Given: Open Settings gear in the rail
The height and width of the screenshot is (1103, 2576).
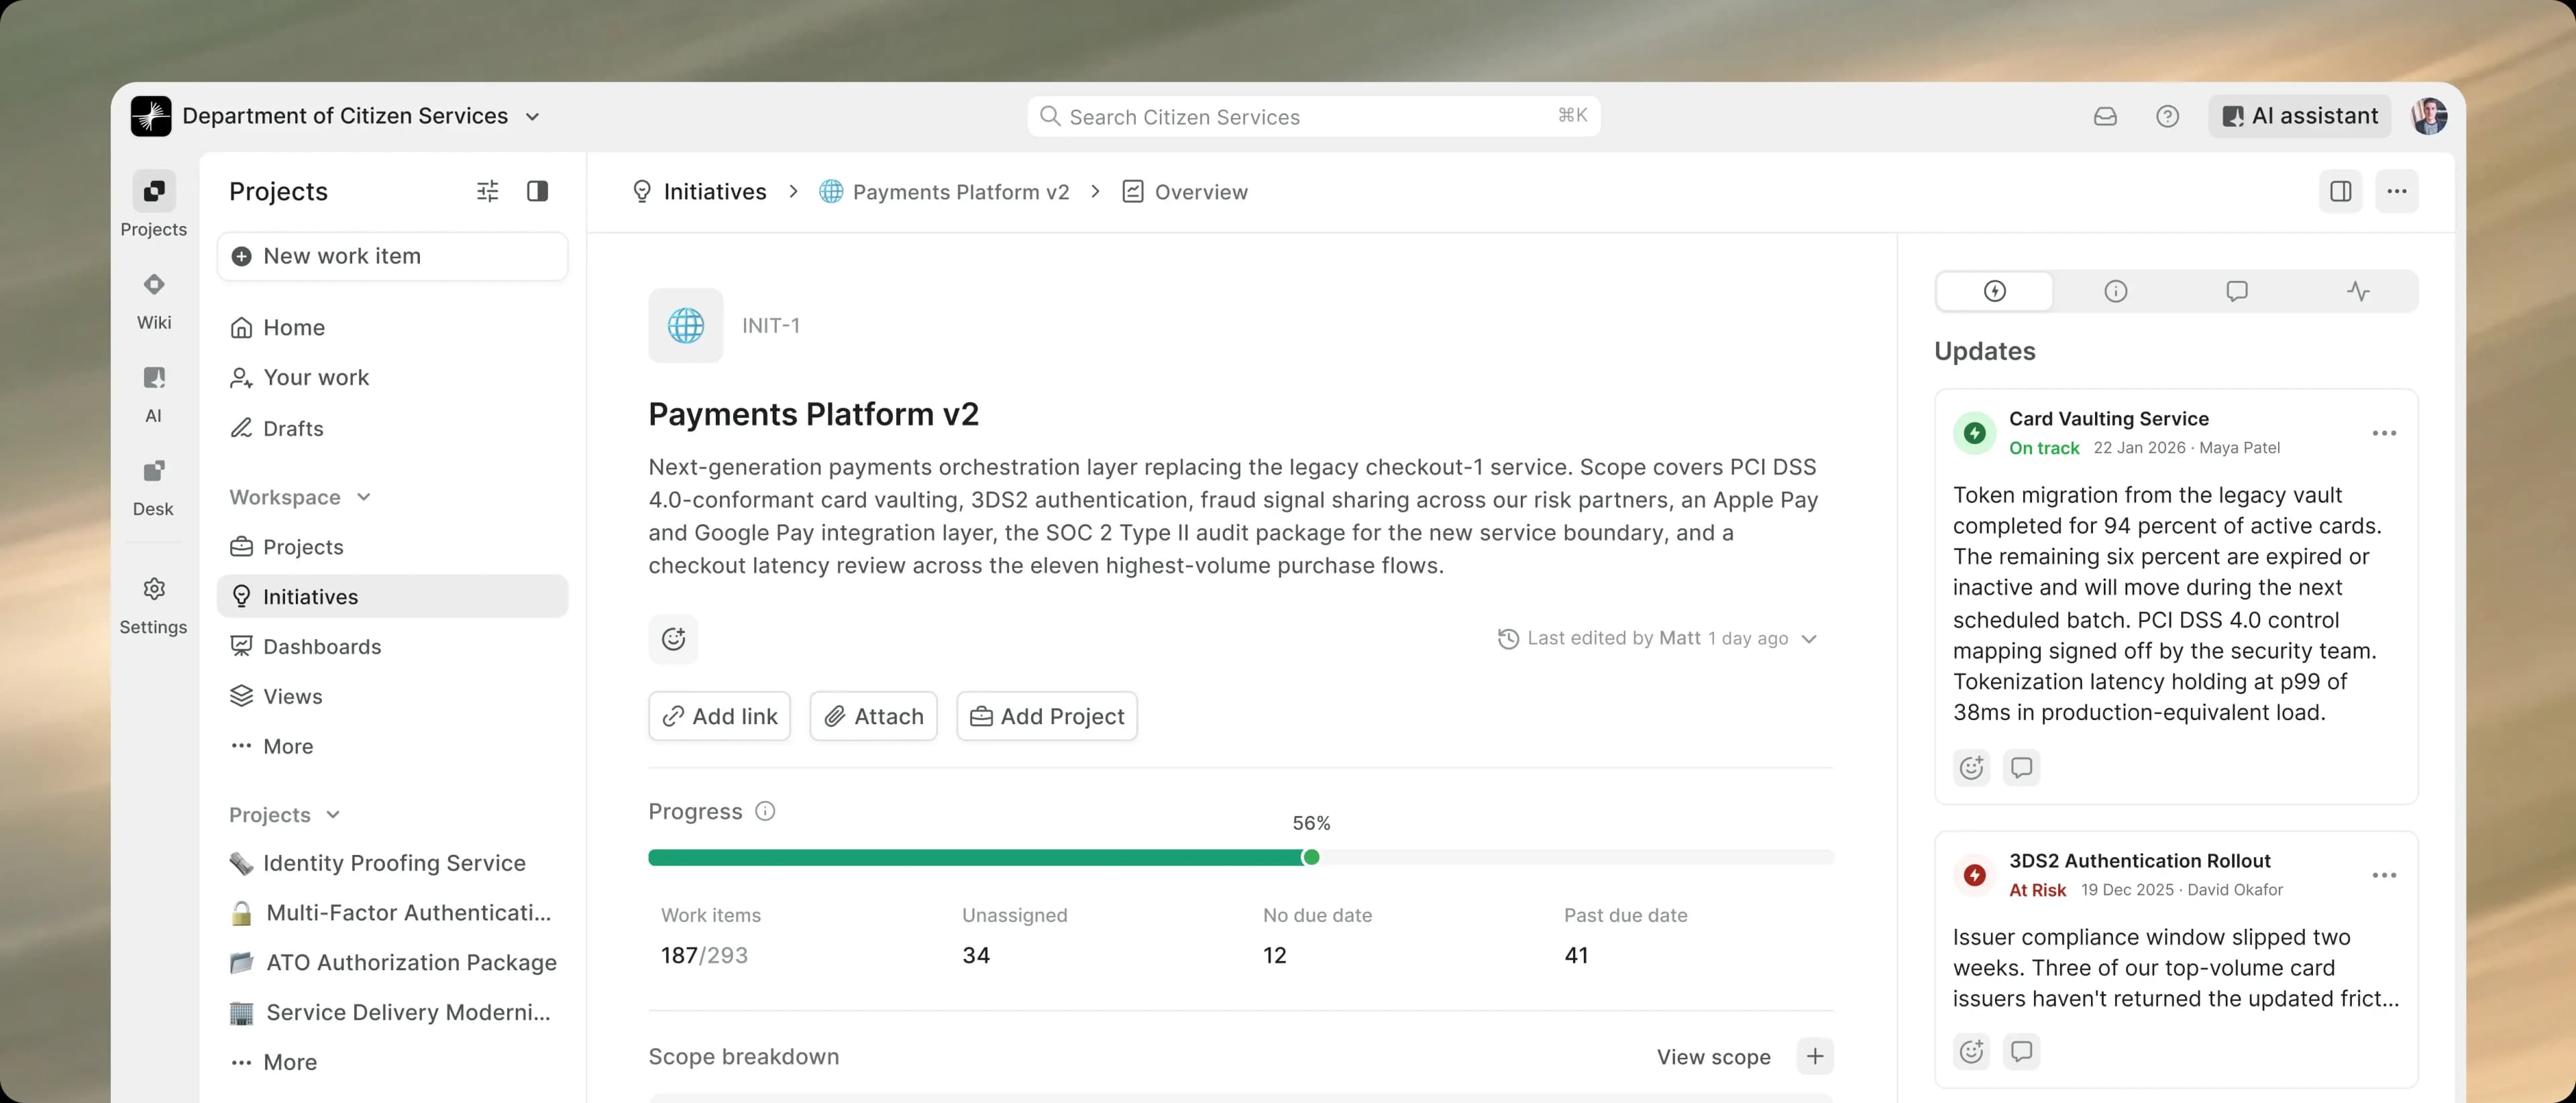Looking at the screenshot, I should tap(153, 589).
